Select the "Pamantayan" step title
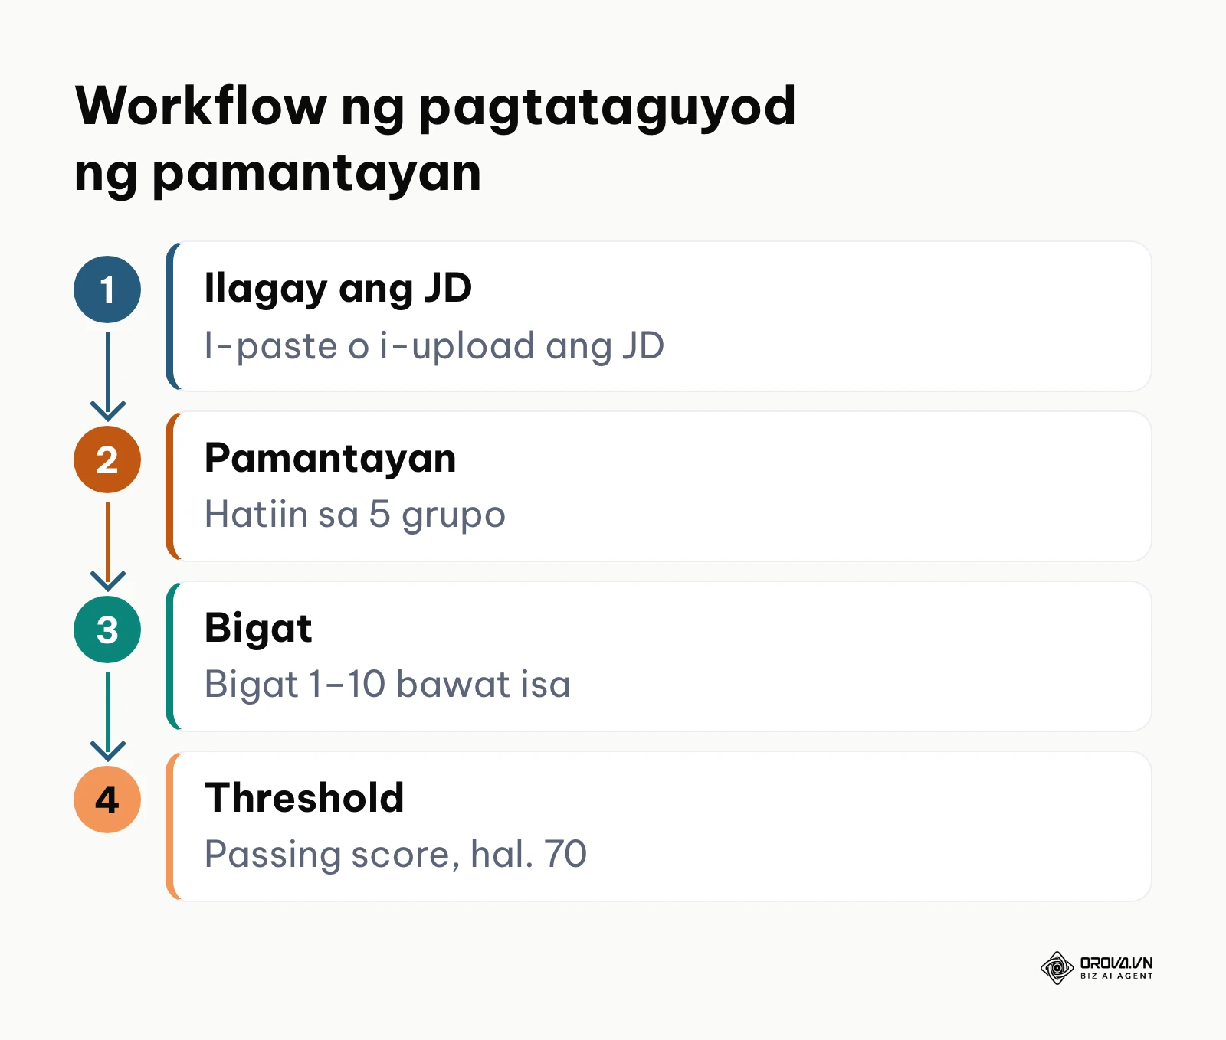 point(330,459)
